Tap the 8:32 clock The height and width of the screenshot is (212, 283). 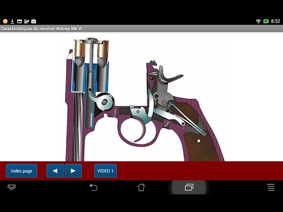tap(275, 21)
